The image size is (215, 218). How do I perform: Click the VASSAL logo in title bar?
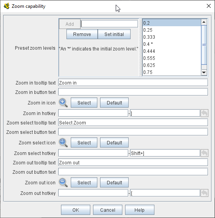7,6
